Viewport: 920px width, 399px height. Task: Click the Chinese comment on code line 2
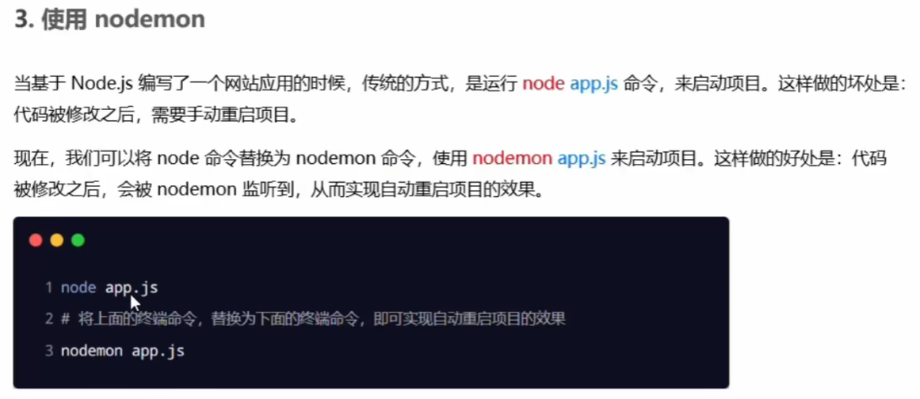[x=322, y=319]
